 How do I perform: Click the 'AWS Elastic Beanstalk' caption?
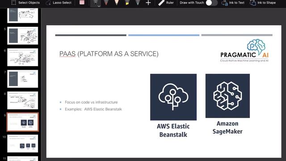(x=173, y=130)
